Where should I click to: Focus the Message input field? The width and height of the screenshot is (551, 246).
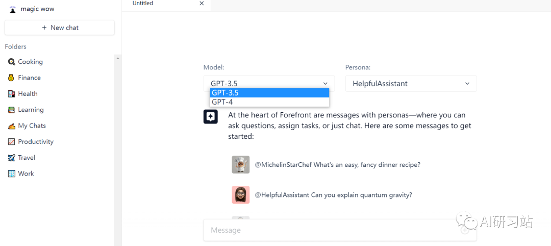340,230
